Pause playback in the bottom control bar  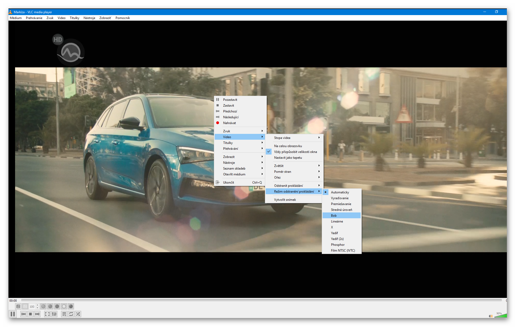pos(12,314)
